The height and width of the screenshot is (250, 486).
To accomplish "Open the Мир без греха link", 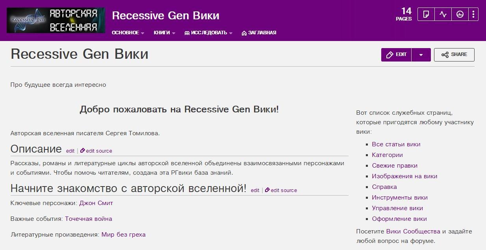I will 123,235.
